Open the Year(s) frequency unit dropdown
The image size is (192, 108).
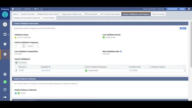tap(33, 46)
